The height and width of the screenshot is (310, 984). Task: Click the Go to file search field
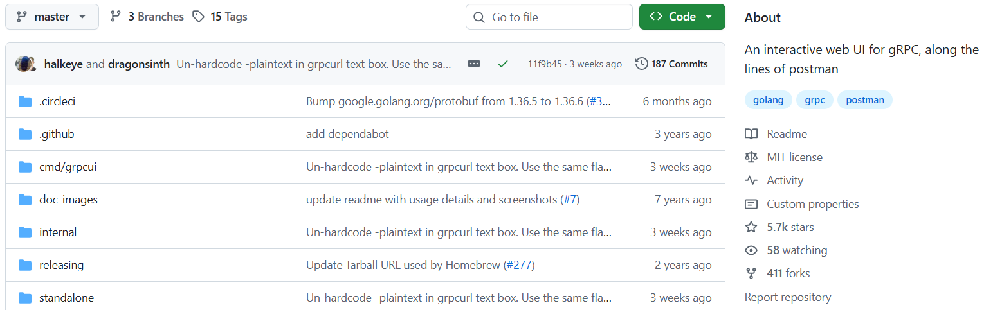tap(549, 17)
